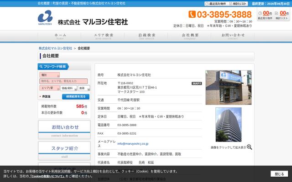Screen dimensions: 292x182
Task: Click 検索結果を見る button
Action: point(76,96)
